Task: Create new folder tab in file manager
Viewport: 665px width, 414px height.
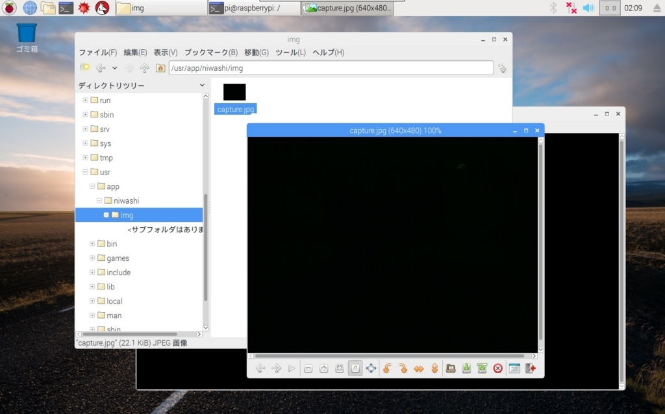Action: (x=85, y=67)
